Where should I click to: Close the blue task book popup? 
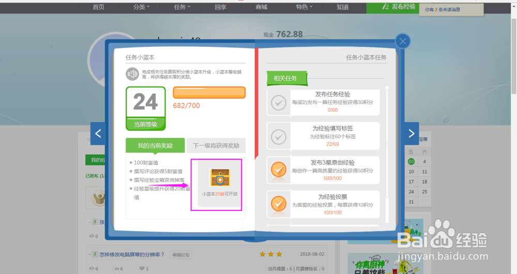pyautogui.click(x=403, y=41)
